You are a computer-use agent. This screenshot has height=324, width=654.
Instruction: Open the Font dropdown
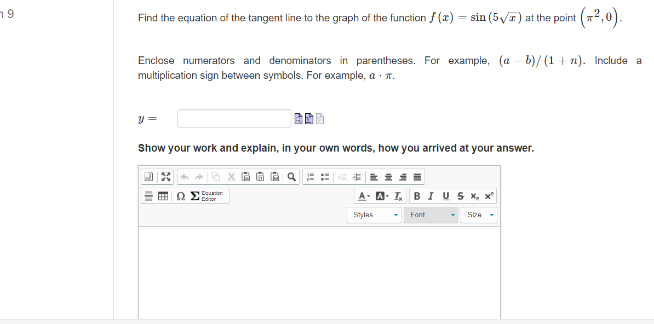431,215
